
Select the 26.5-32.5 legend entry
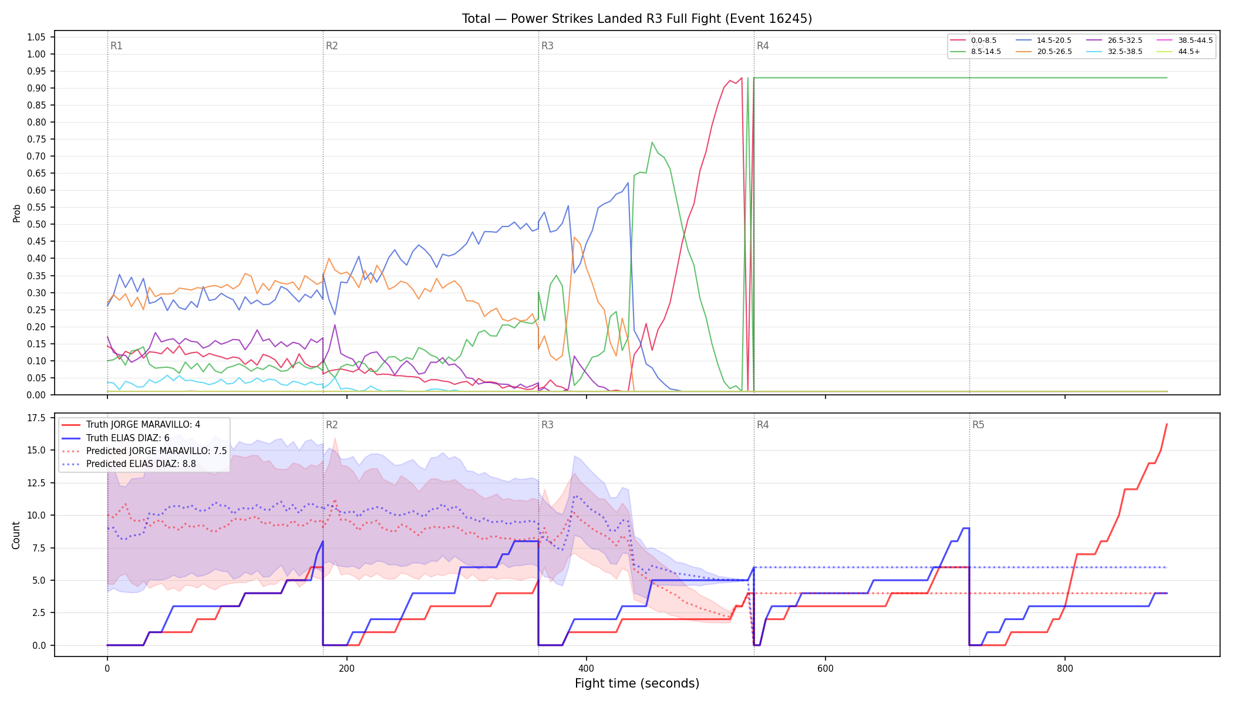tap(1114, 40)
